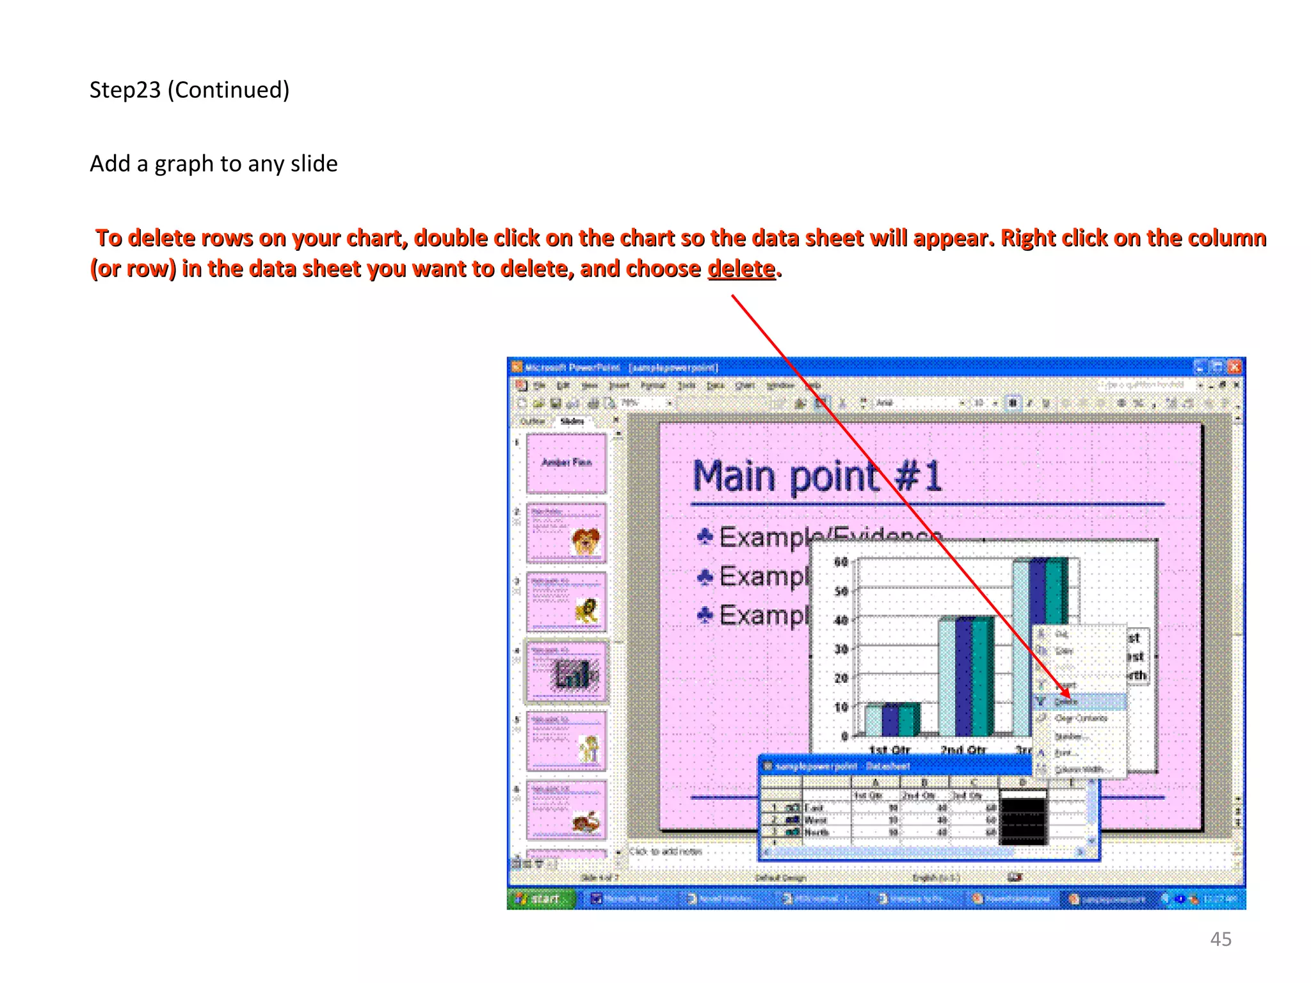
Task: Choose Cut in the context menu
Action: tap(1080, 634)
